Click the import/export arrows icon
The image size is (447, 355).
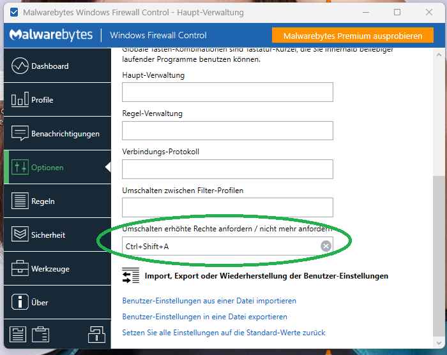pyautogui.click(x=130, y=275)
